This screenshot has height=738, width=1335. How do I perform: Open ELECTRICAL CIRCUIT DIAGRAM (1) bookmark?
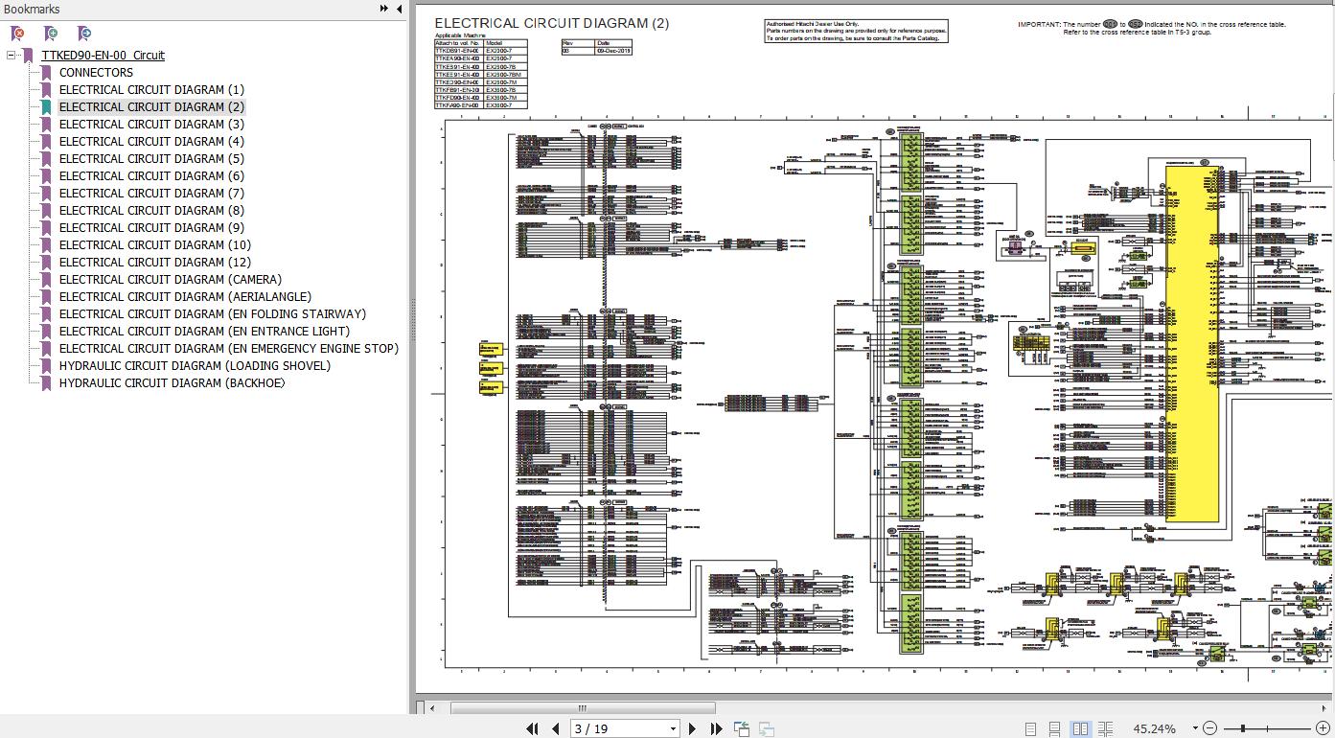point(151,90)
